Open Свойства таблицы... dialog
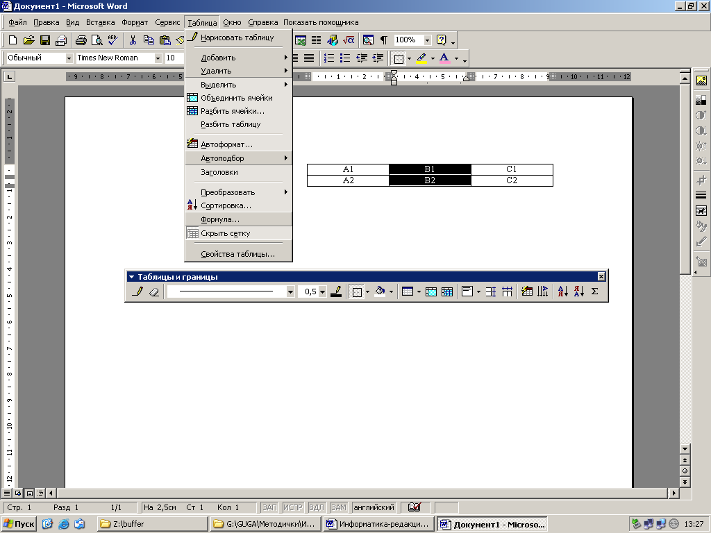Viewport: 711px width, 533px height. [239, 254]
